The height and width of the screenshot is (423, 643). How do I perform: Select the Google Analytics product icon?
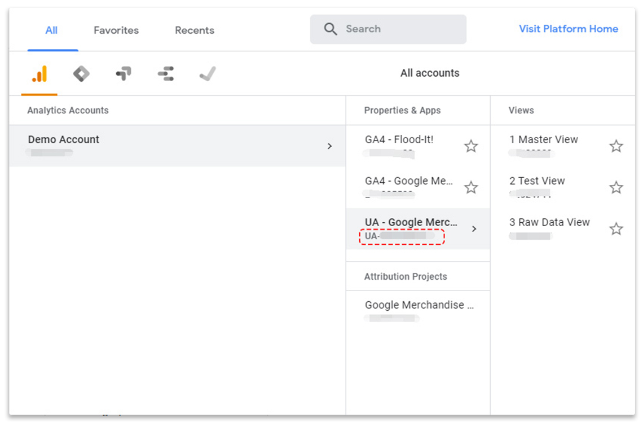[39, 74]
